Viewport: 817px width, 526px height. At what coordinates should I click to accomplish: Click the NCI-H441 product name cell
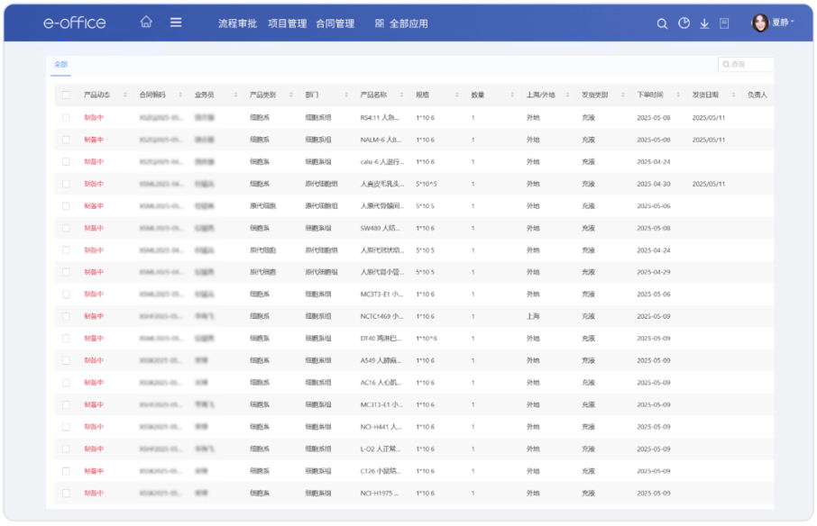click(381, 427)
